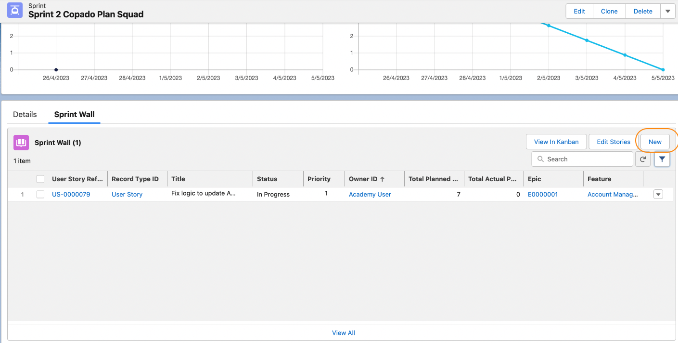This screenshot has height=343, width=678.
Task: Open epic E0000001 link
Action: point(543,194)
